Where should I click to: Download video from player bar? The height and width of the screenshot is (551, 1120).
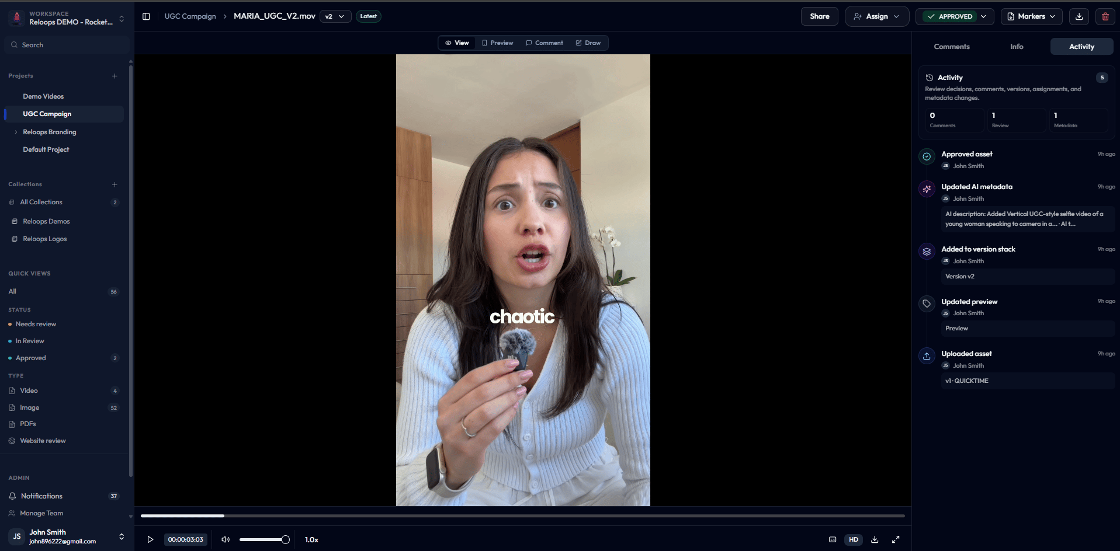875,539
